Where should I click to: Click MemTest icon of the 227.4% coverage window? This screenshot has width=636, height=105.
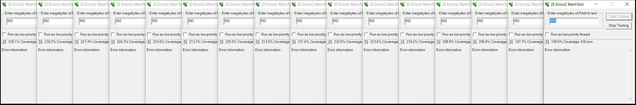(x=77, y=4)
